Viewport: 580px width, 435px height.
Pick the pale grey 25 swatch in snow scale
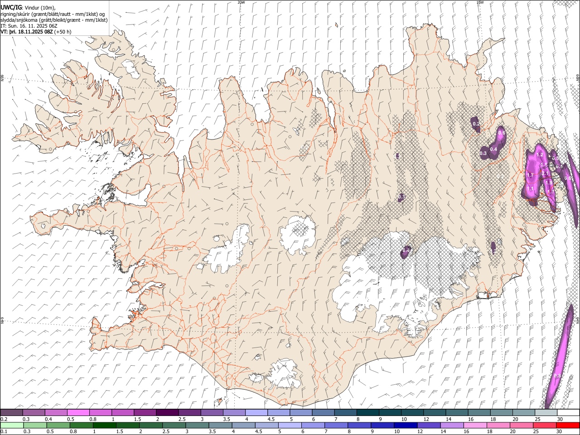[546, 412]
